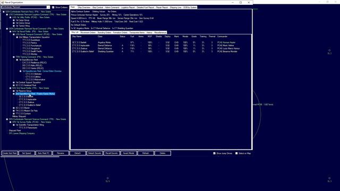Switch to the Movement Orders sub-tab
The image size is (340, 191).
(88, 32)
